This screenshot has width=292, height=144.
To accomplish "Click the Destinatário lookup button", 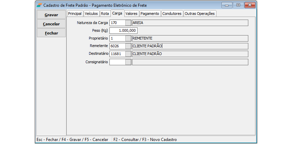I will tap(128, 54).
